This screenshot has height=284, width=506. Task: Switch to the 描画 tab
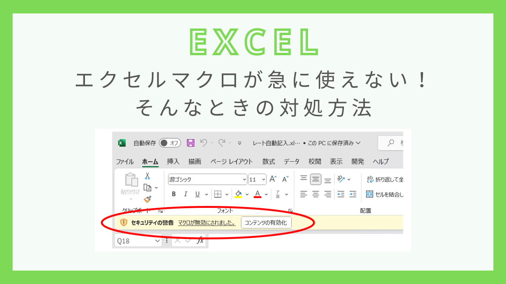(195, 161)
